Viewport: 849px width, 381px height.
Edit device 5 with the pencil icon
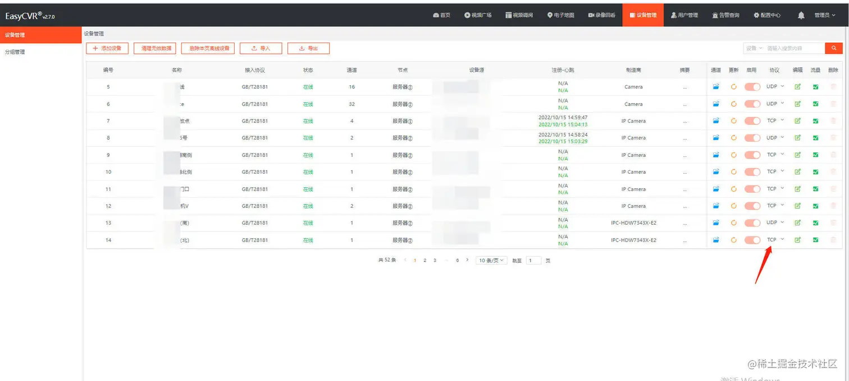coord(797,87)
